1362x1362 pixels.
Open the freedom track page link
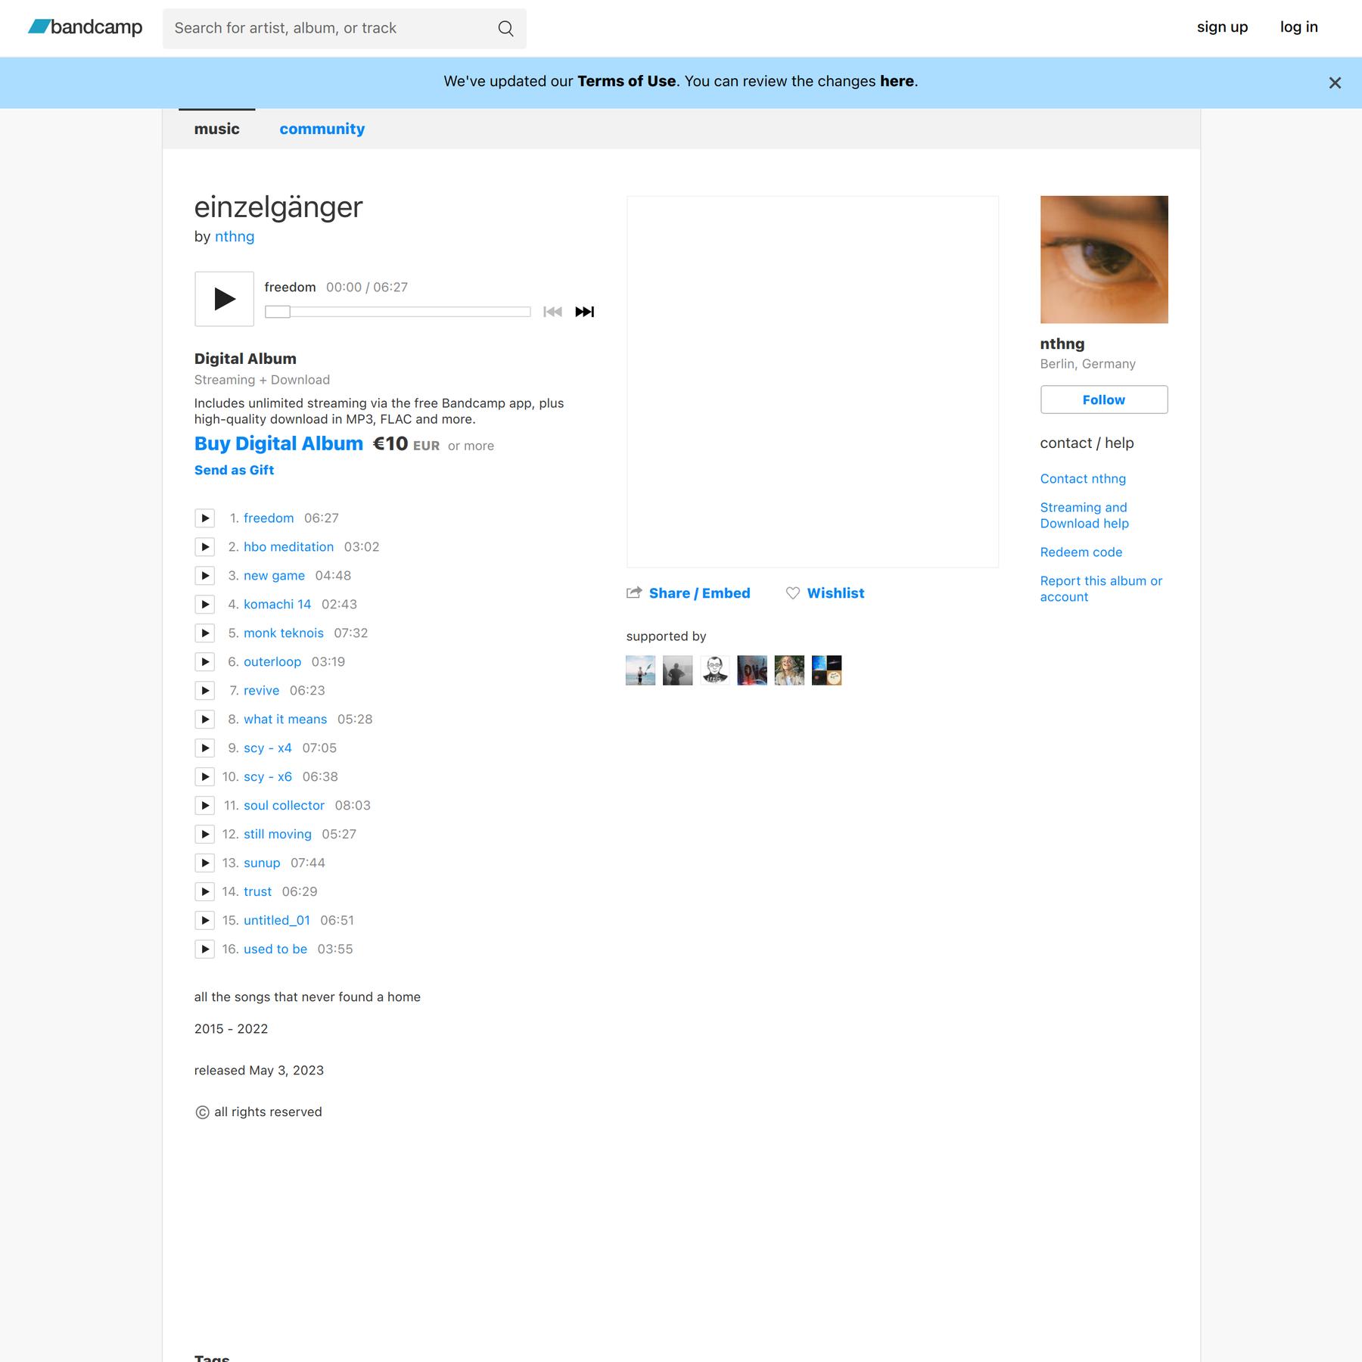click(x=269, y=518)
